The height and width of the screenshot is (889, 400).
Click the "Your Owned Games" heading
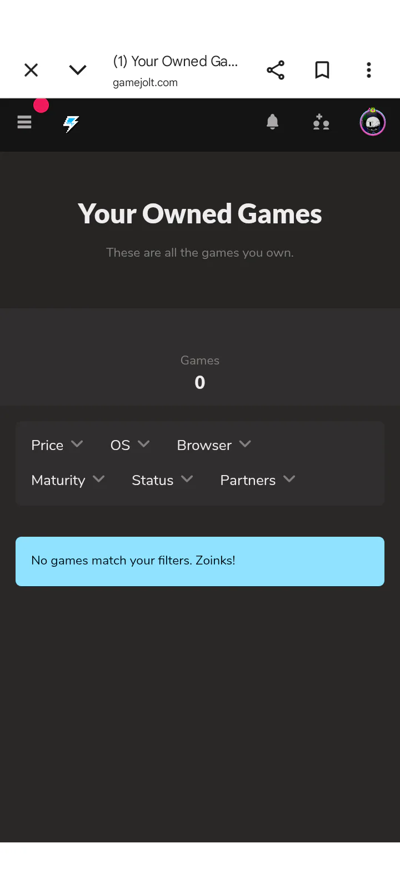[200, 214]
